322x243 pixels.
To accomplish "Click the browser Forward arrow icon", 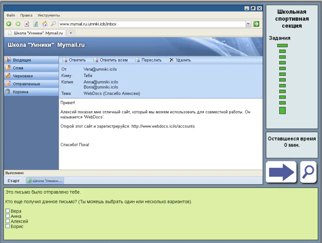I will tap(18, 24).
